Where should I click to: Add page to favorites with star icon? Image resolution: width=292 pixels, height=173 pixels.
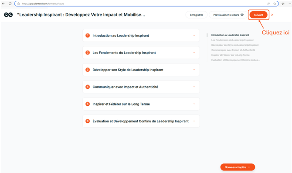coord(275,3)
